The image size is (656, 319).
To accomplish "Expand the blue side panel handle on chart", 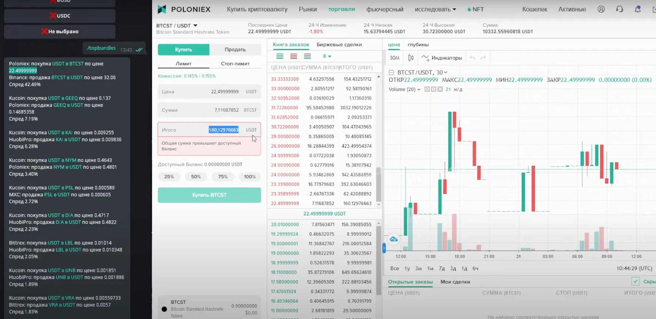I will point(384,248).
